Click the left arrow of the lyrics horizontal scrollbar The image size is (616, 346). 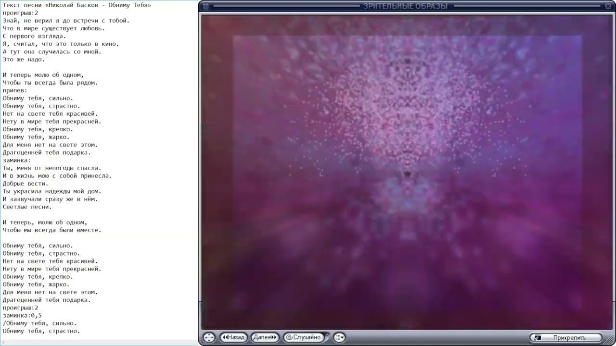click(x=3, y=343)
